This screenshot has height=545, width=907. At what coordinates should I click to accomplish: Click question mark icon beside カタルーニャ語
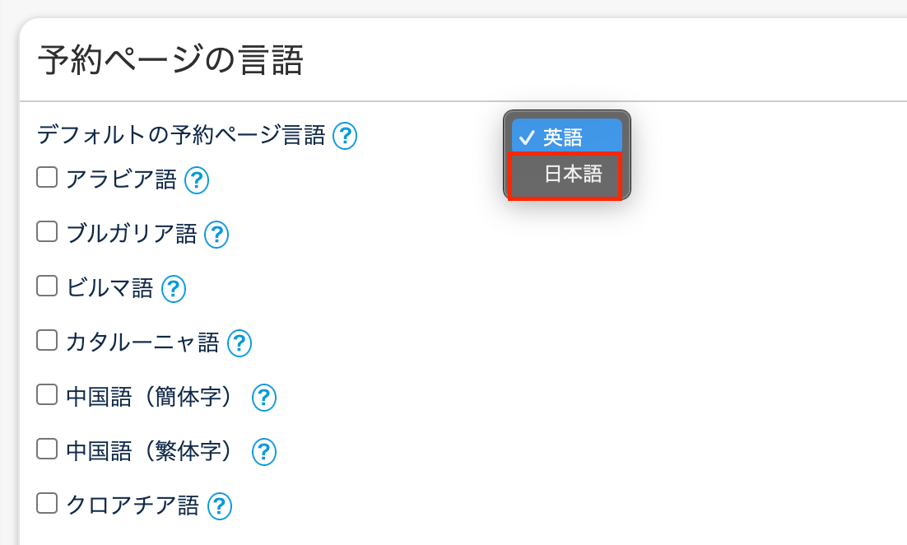click(240, 342)
